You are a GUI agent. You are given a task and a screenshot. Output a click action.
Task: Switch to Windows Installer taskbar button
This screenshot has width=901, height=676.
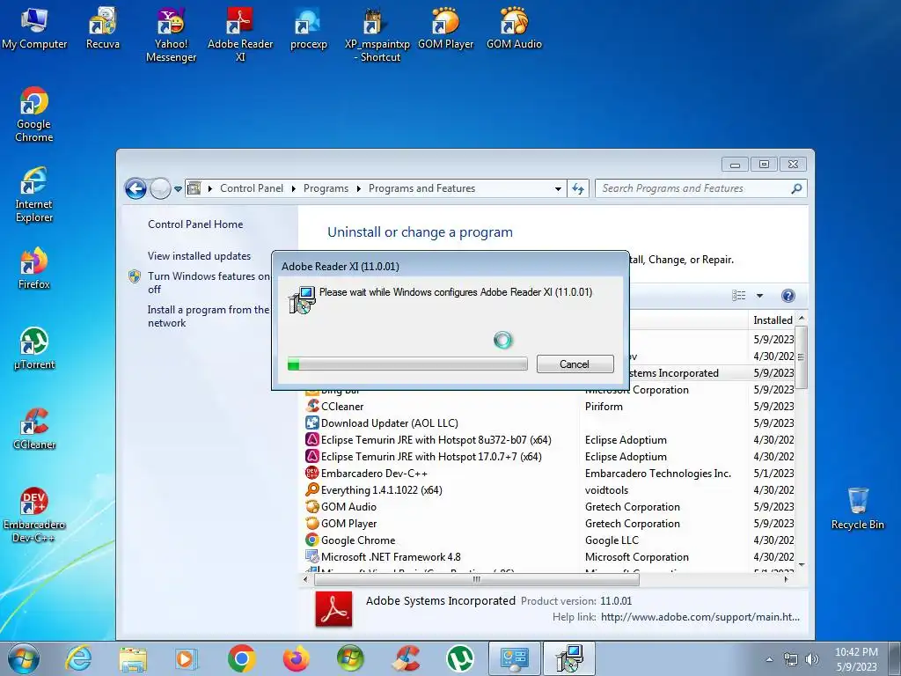pos(569,658)
